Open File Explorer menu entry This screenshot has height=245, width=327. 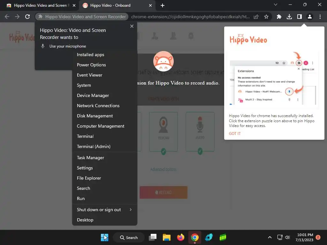[x=104, y=178]
